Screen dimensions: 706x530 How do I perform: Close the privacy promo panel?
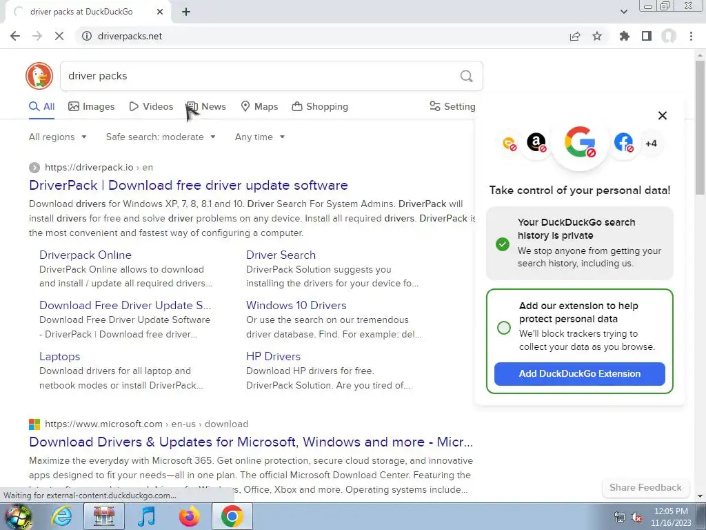coord(663,115)
